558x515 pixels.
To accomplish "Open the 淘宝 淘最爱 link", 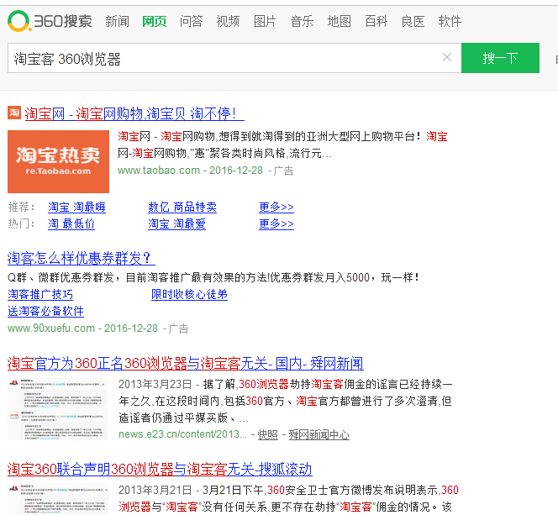I will [x=176, y=223].
